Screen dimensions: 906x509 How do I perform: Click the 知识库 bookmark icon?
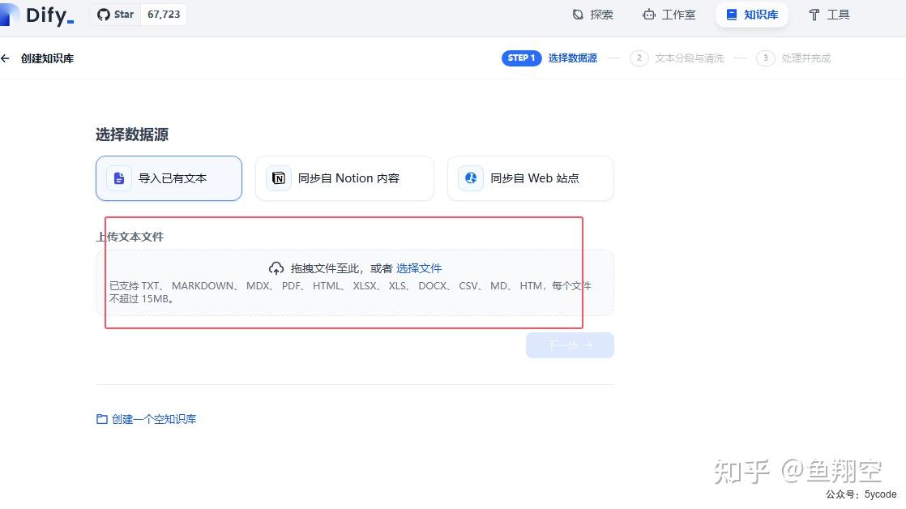(x=731, y=14)
